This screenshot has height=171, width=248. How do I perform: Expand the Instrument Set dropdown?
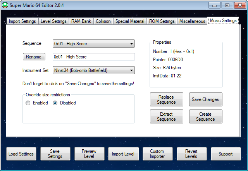point(93,70)
